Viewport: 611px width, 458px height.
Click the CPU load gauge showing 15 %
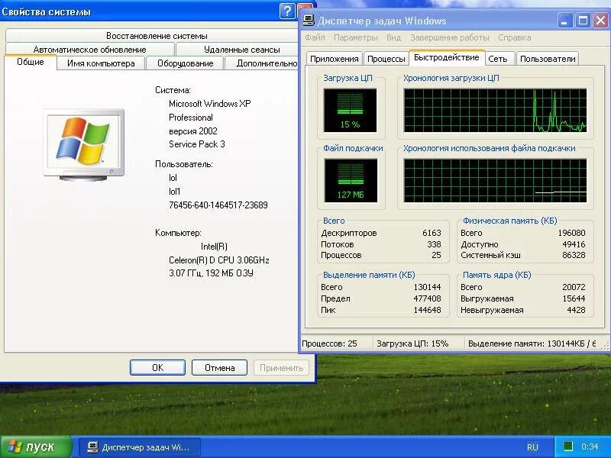coord(350,110)
